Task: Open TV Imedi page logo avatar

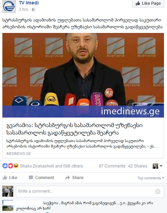Action: click(9, 6)
